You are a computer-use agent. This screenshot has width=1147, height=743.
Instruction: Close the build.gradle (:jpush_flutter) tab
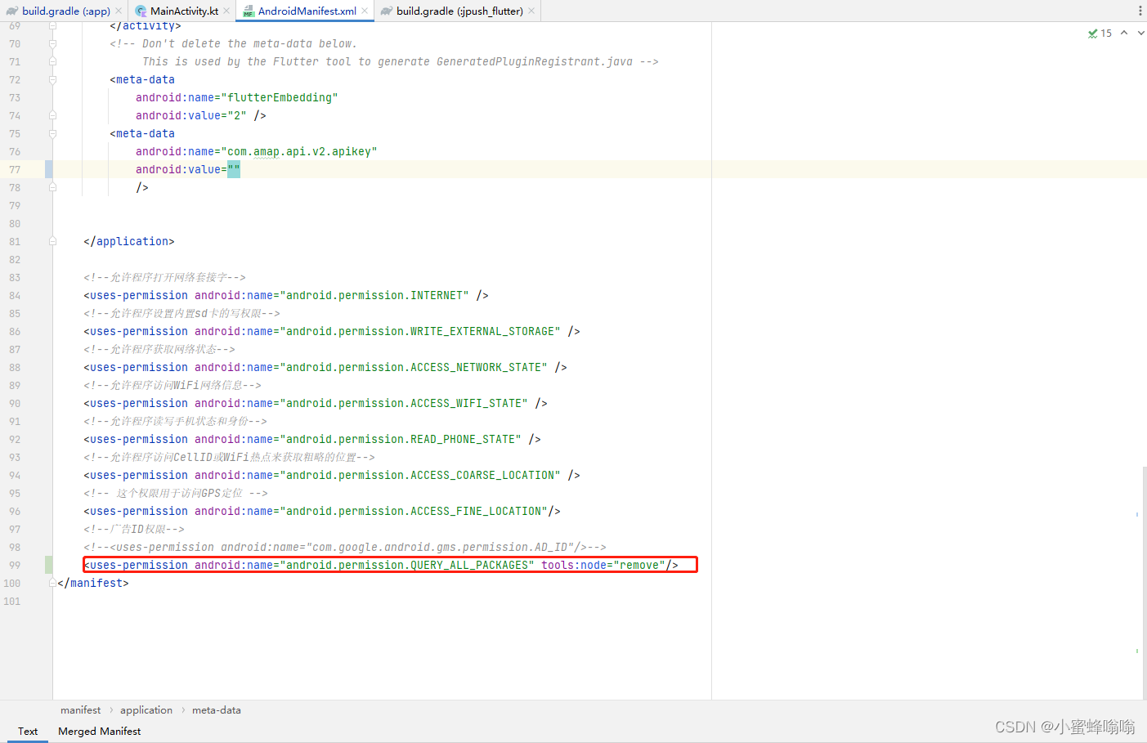pyautogui.click(x=531, y=11)
